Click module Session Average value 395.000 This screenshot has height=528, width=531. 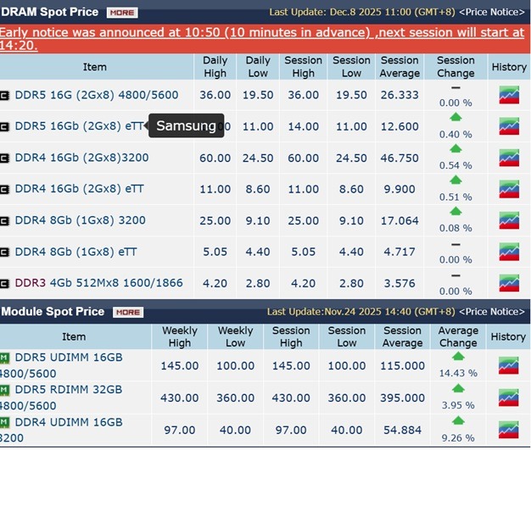click(x=402, y=398)
